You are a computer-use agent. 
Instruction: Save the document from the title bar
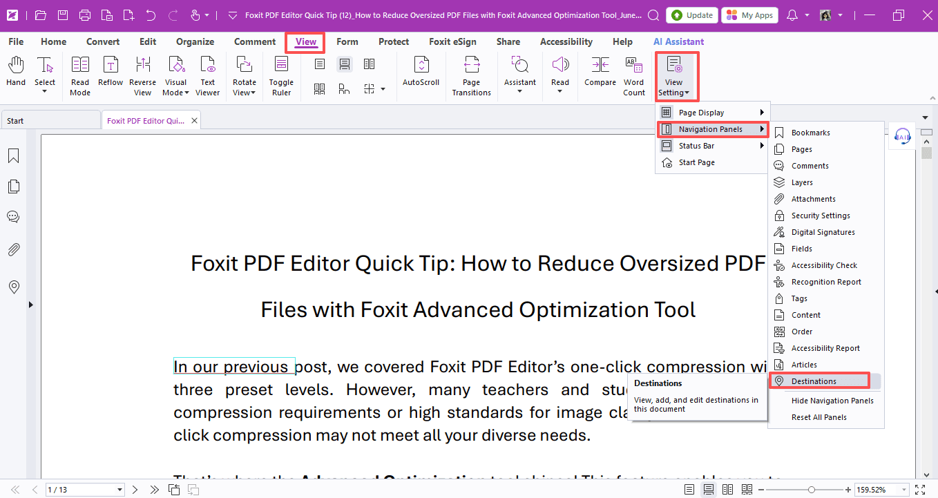(x=63, y=15)
